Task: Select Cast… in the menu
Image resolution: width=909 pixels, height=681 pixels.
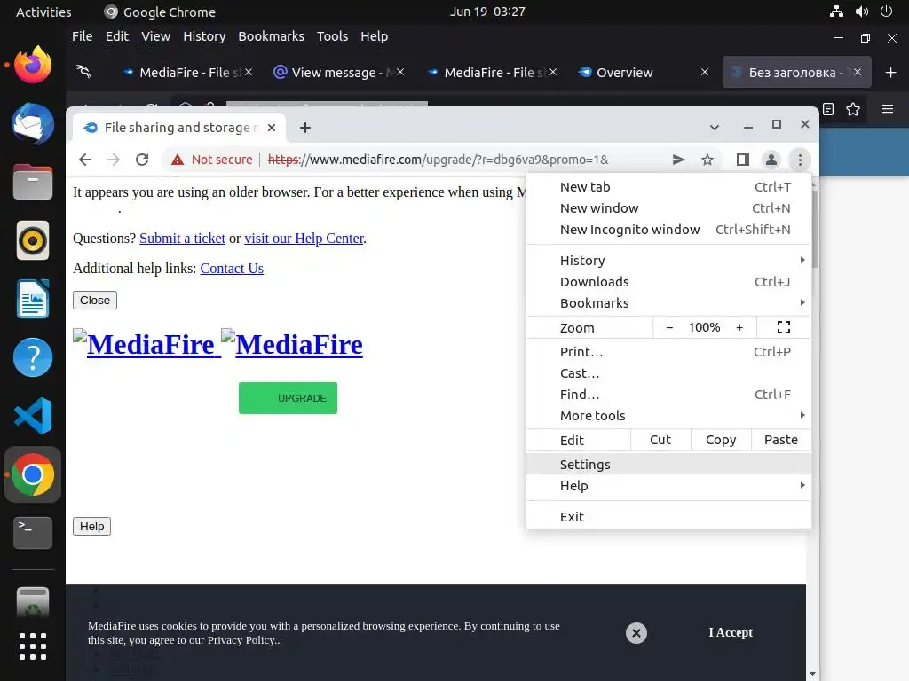Action: [668, 373]
